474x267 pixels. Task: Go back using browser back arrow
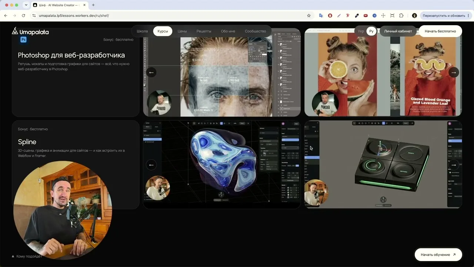point(6,16)
